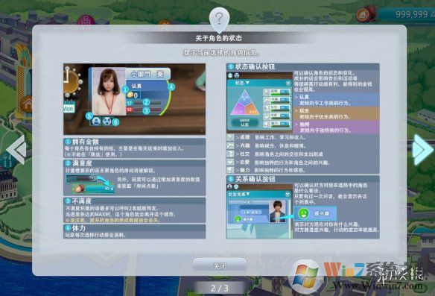Go to the next help page arrow
This screenshot has height=296, width=435.
[423, 150]
